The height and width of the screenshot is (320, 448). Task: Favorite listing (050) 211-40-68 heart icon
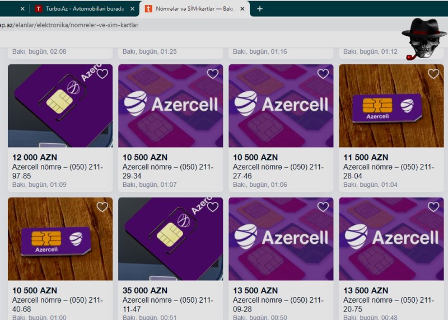102,207
